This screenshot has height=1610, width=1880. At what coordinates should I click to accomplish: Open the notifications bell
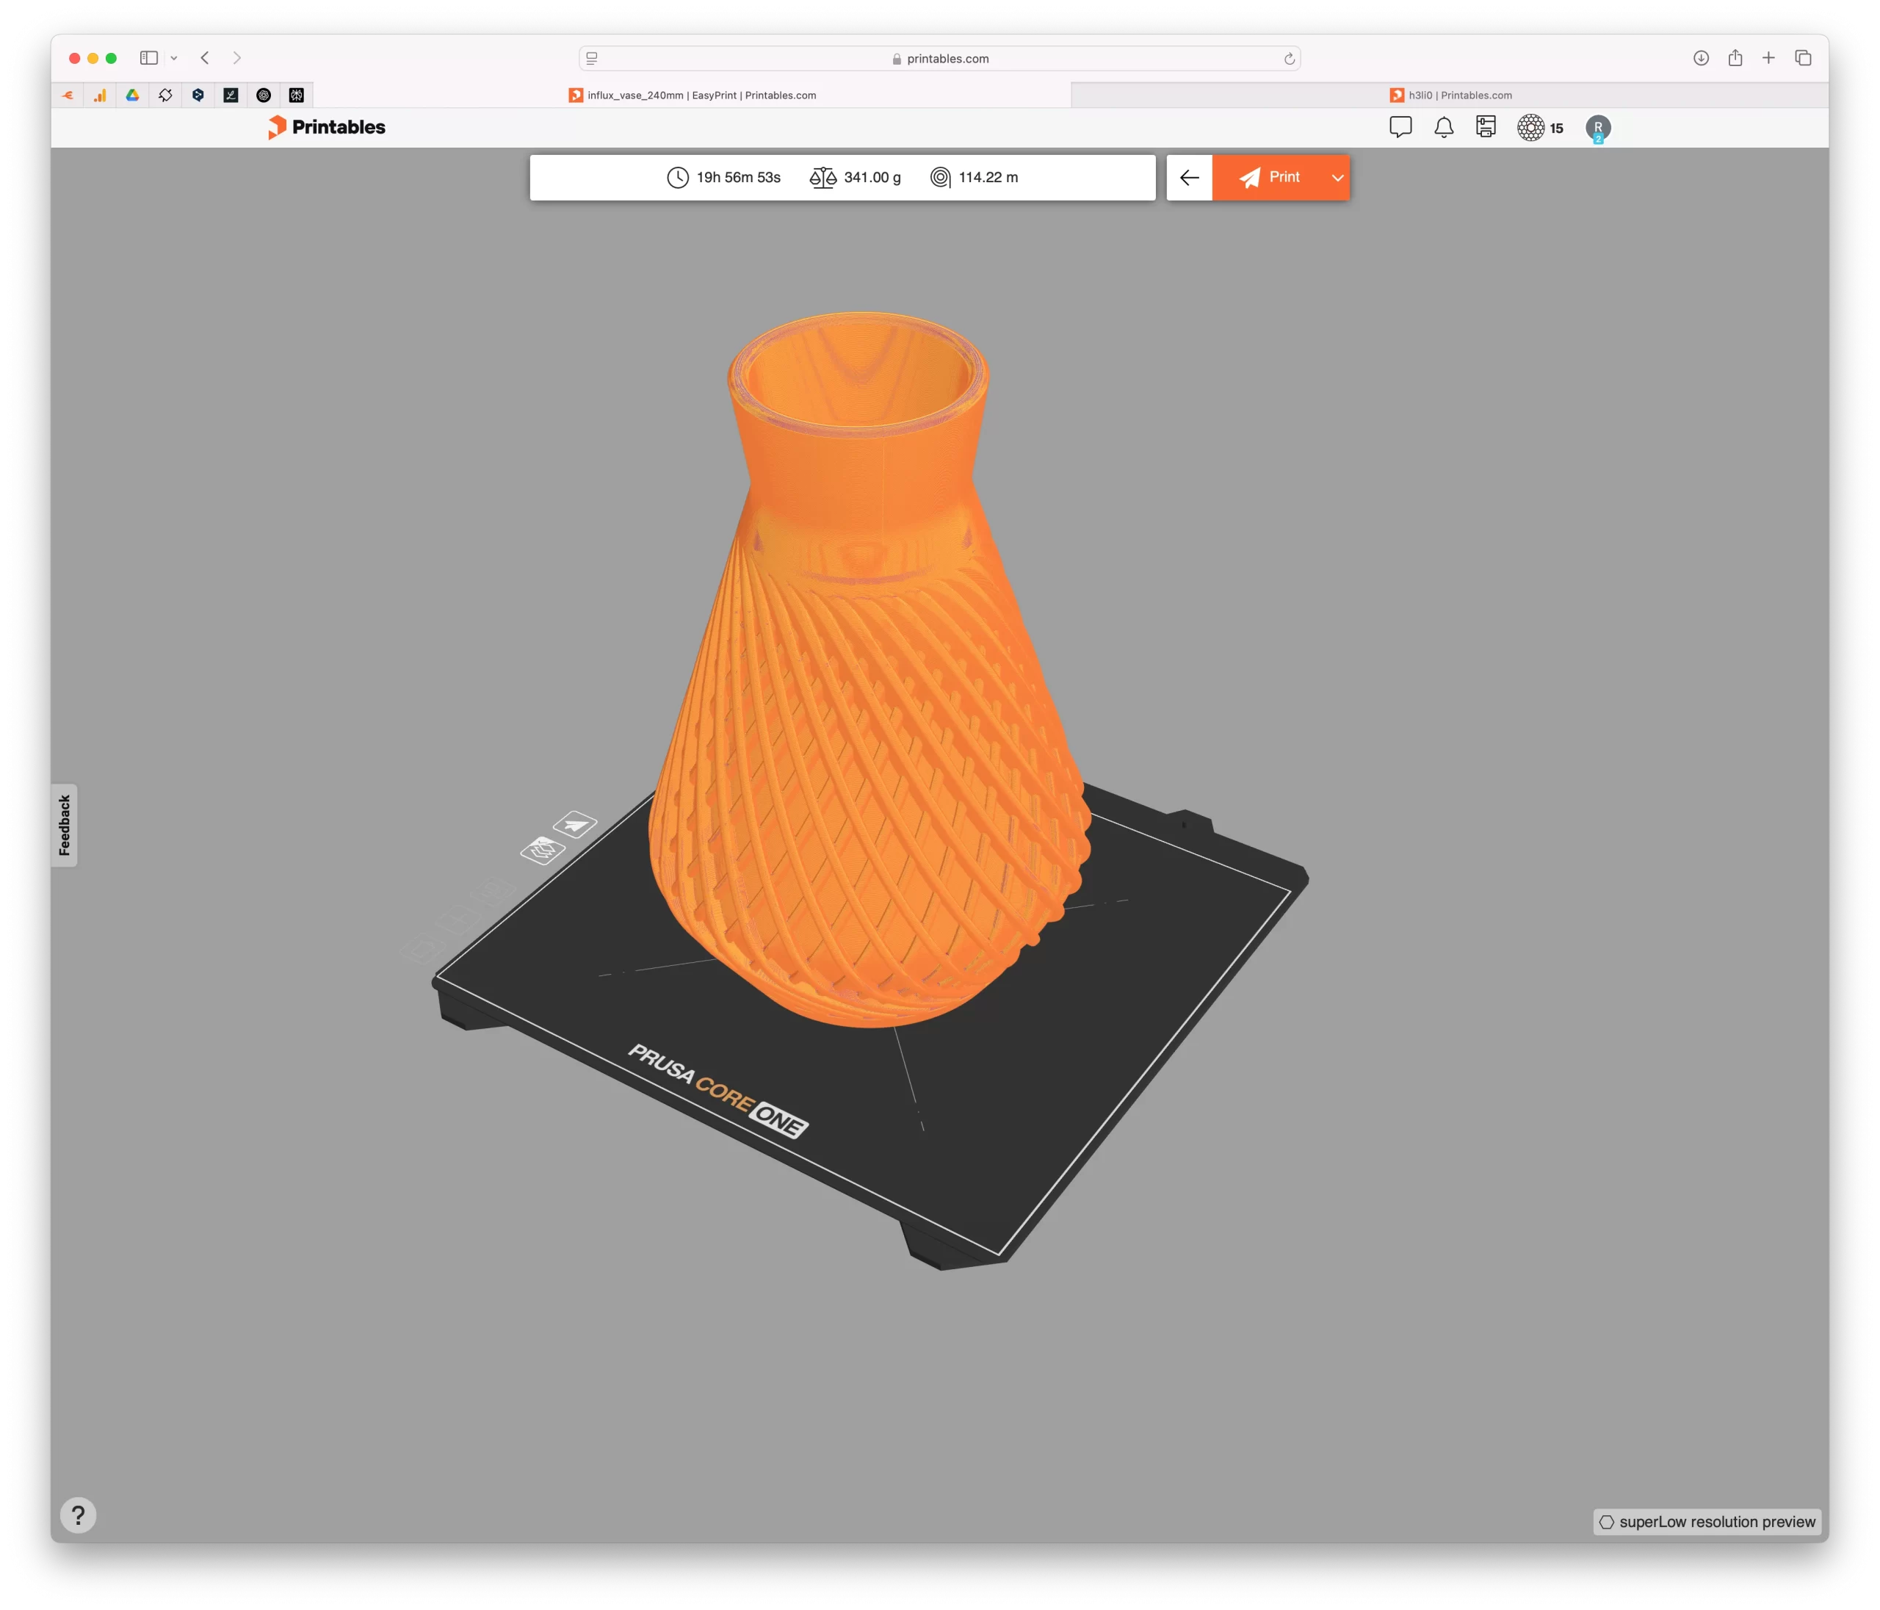click(1444, 127)
